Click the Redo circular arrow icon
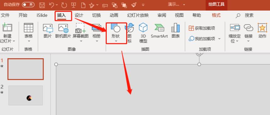The width and height of the screenshot is (270, 115). pyautogui.click(x=64, y=5)
